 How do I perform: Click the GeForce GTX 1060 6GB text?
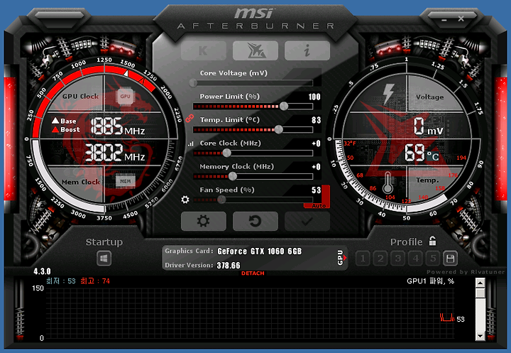[260, 251]
